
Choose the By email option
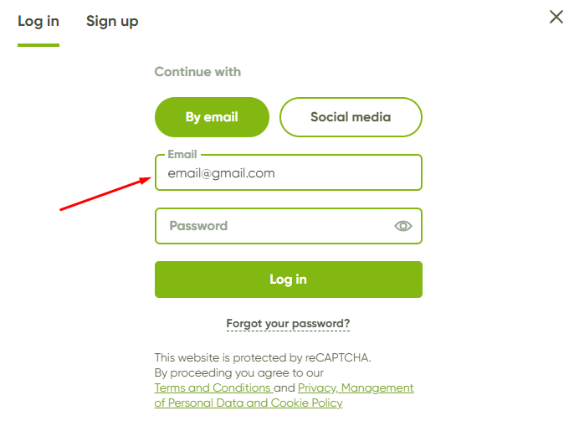212,117
